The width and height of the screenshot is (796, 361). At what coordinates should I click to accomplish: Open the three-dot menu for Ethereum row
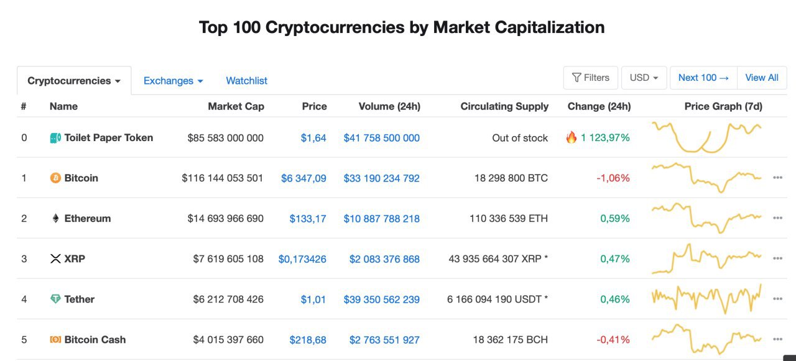777,218
